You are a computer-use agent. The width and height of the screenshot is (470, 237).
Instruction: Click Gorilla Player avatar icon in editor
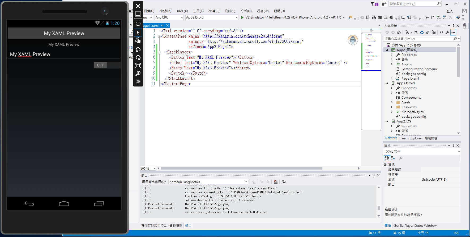353,40
